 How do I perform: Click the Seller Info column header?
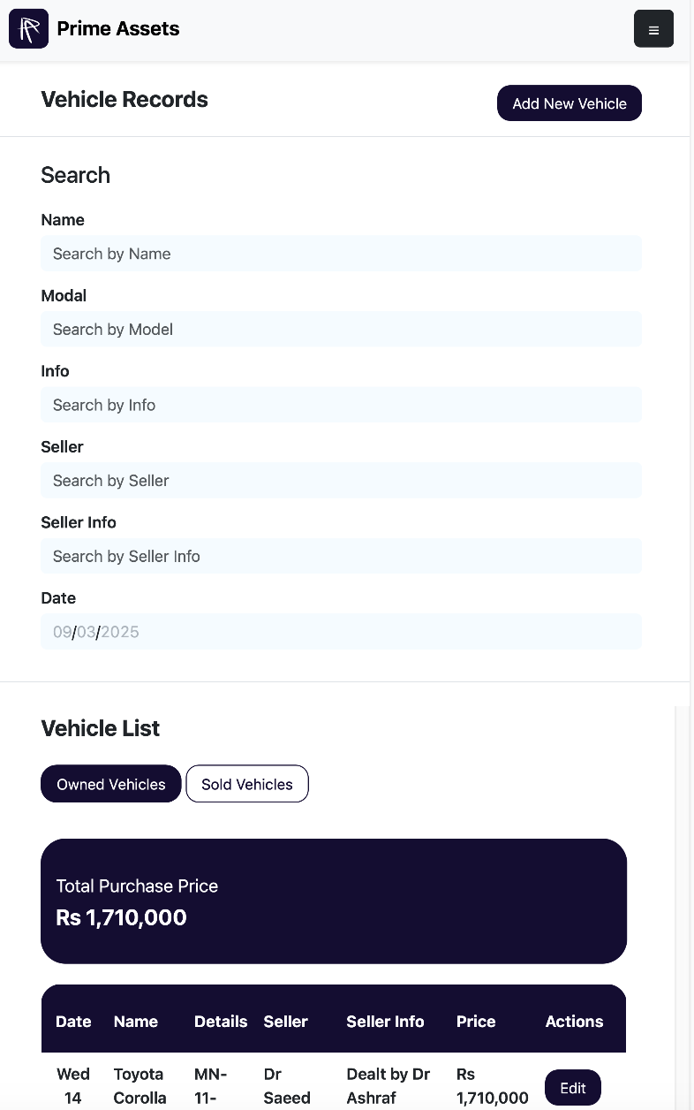point(385,1022)
